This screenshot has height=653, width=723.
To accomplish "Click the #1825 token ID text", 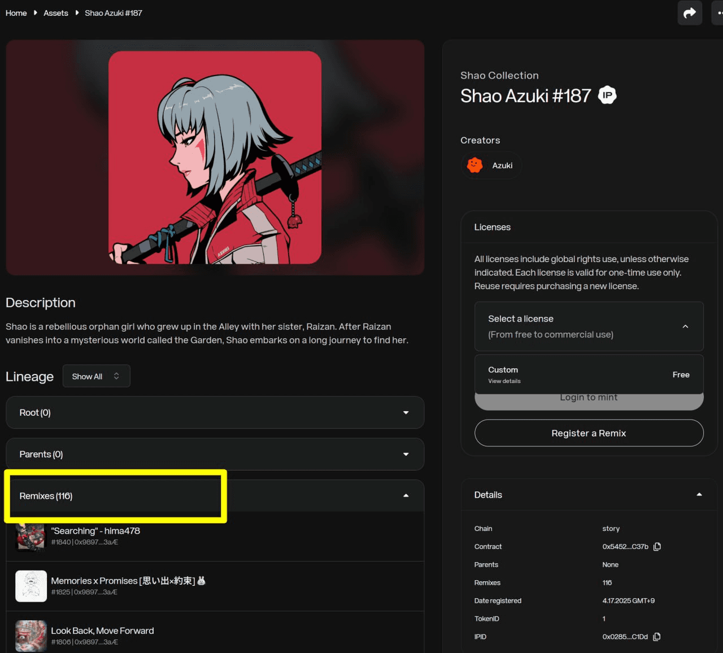I will [x=61, y=592].
